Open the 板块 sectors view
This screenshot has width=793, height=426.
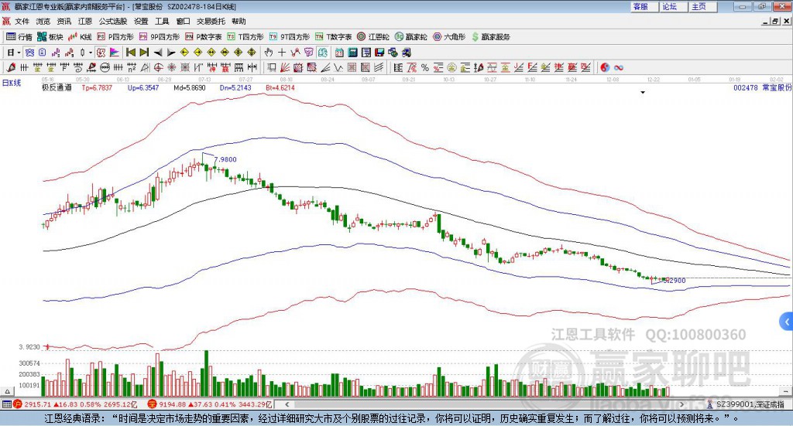click(50, 37)
